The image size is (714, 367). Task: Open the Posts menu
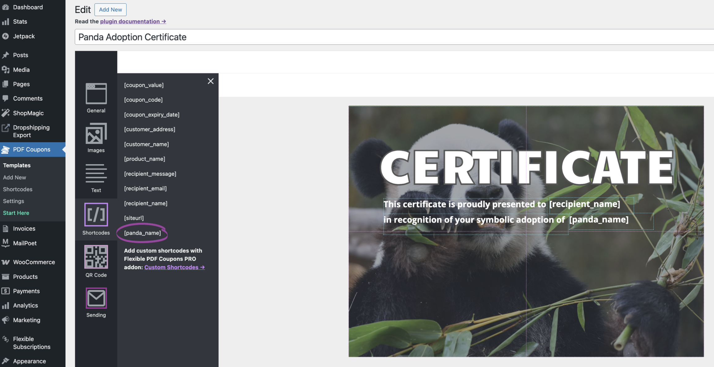tap(20, 55)
